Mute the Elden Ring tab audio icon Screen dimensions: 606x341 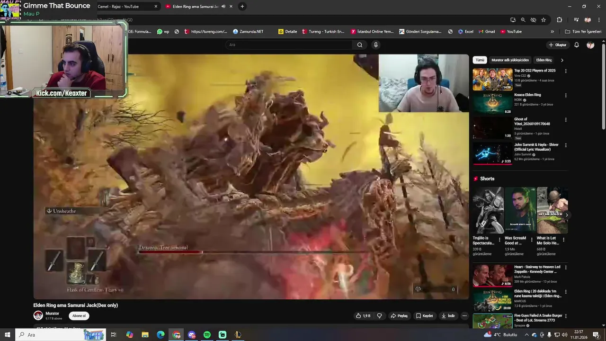223,7
